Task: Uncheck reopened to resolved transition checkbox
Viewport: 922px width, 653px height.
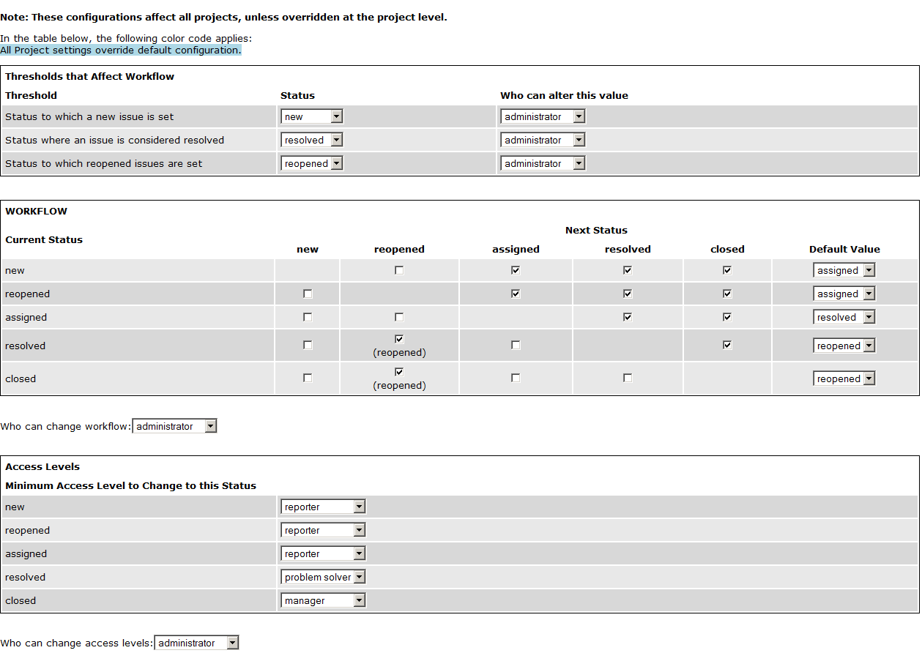Action: tap(628, 294)
